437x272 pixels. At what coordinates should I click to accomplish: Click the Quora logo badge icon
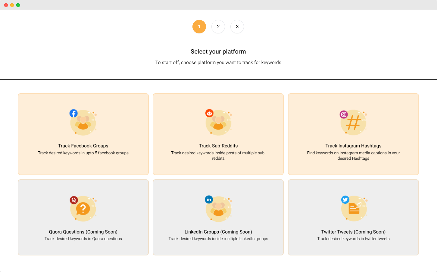coord(74,200)
